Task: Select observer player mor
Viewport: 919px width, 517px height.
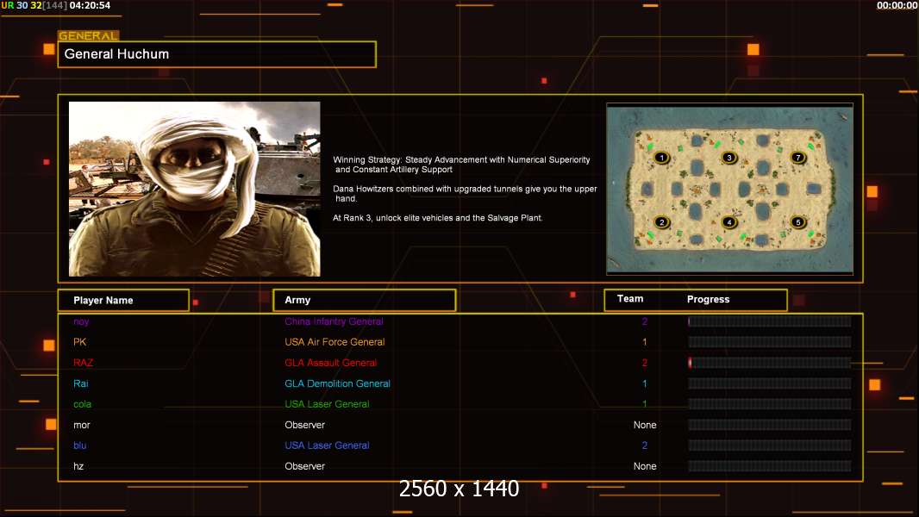Action: point(82,425)
